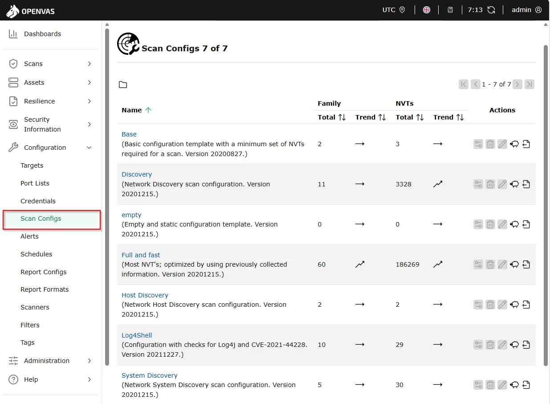Open the Alerts page
The image size is (550, 404).
[29, 236]
